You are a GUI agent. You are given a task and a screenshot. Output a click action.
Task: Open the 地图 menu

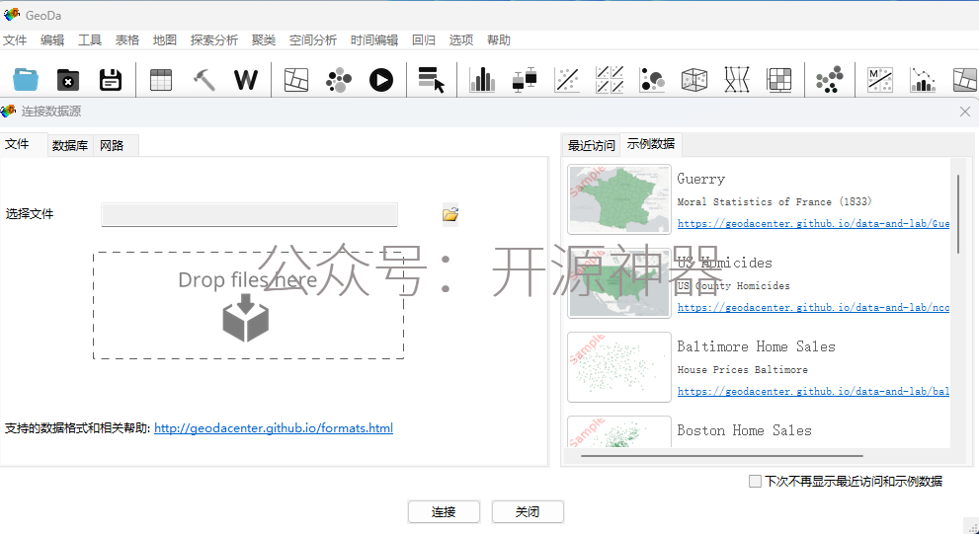(x=165, y=39)
